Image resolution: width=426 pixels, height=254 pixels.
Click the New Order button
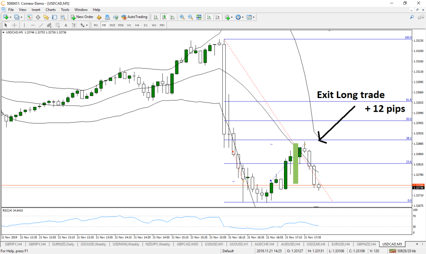click(82, 17)
